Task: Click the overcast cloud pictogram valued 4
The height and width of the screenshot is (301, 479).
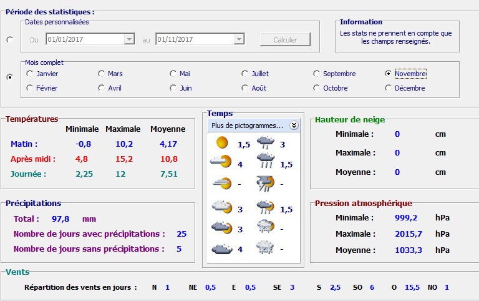Action: (x=222, y=249)
